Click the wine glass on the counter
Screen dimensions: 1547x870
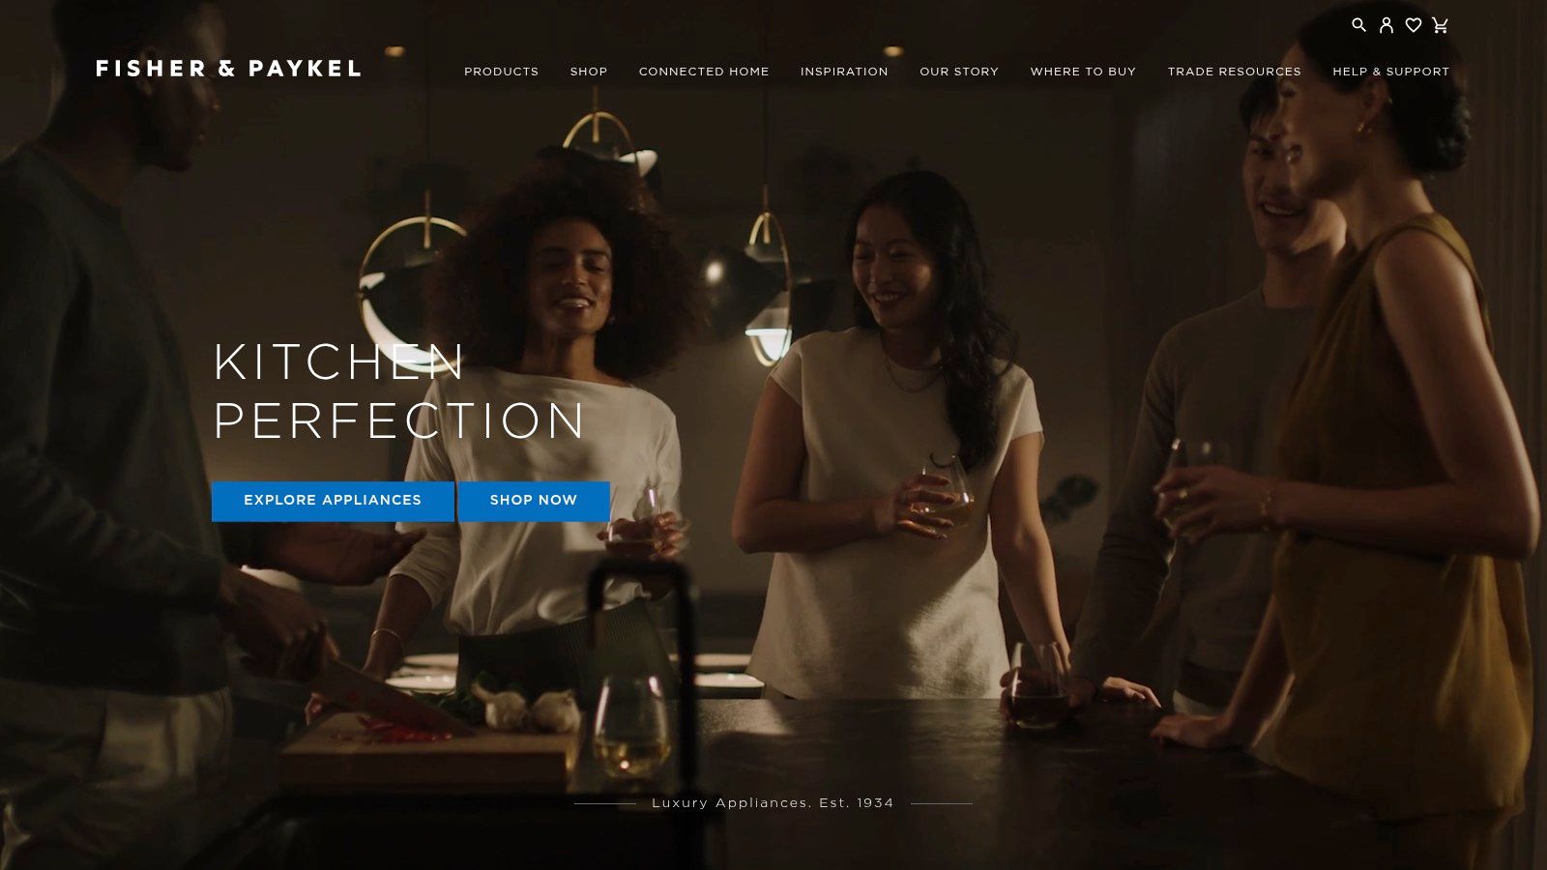tap(631, 727)
